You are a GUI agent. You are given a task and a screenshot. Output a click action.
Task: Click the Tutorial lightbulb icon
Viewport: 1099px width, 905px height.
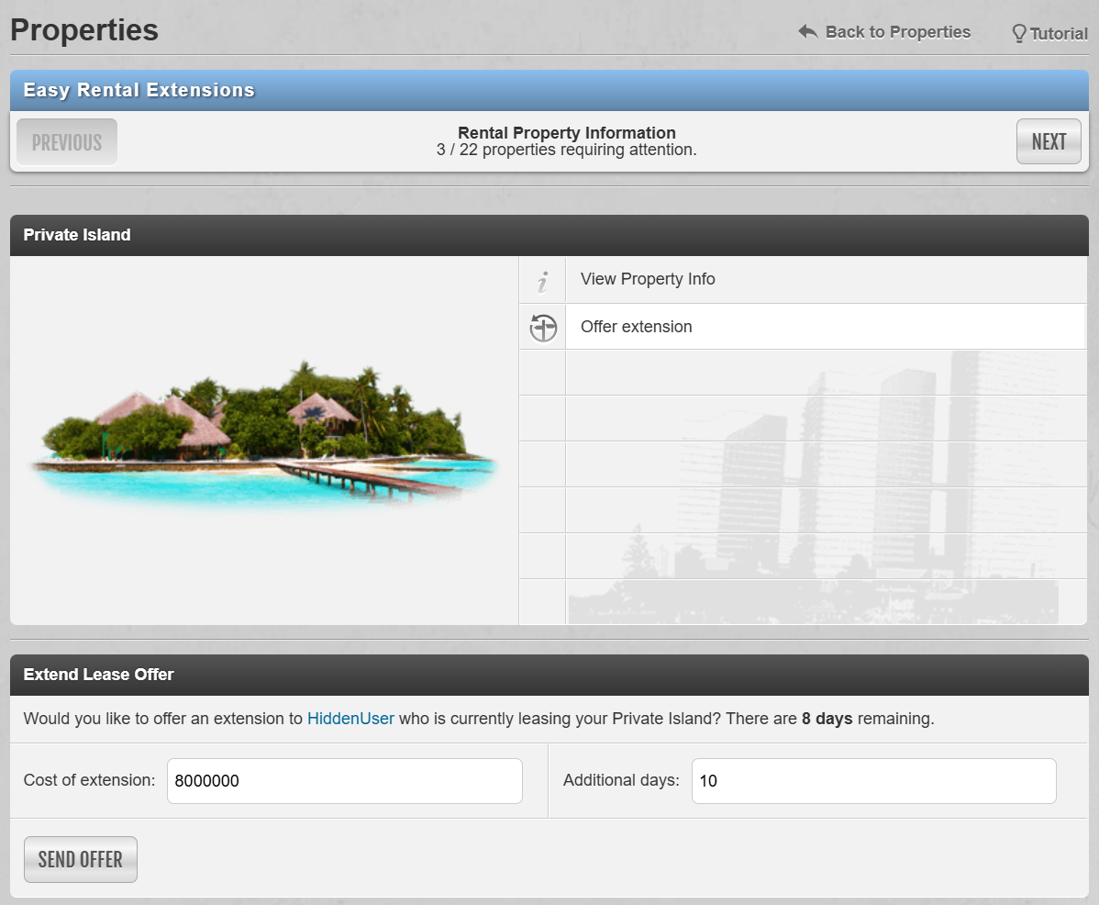[x=1019, y=34]
